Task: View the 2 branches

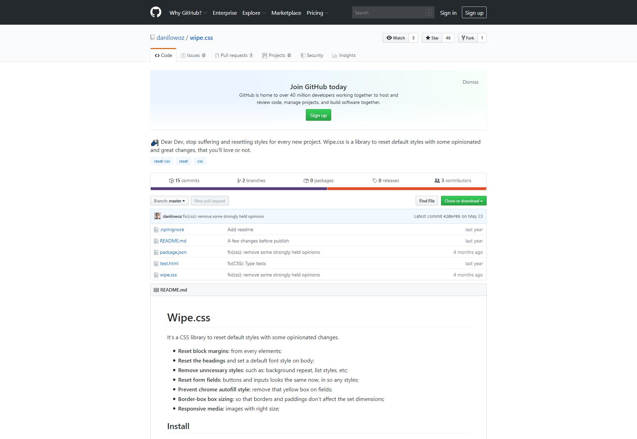Action: pos(251,180)
